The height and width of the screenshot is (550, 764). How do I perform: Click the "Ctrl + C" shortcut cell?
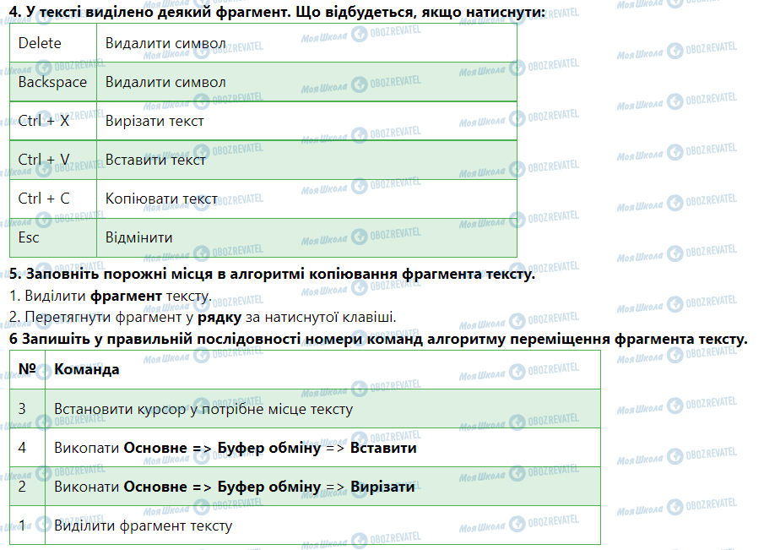(44, 199)
